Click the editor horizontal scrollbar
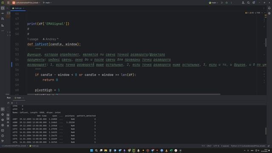Image resolution: width=272 pixels, height=153 pixels. pos(124,94)
